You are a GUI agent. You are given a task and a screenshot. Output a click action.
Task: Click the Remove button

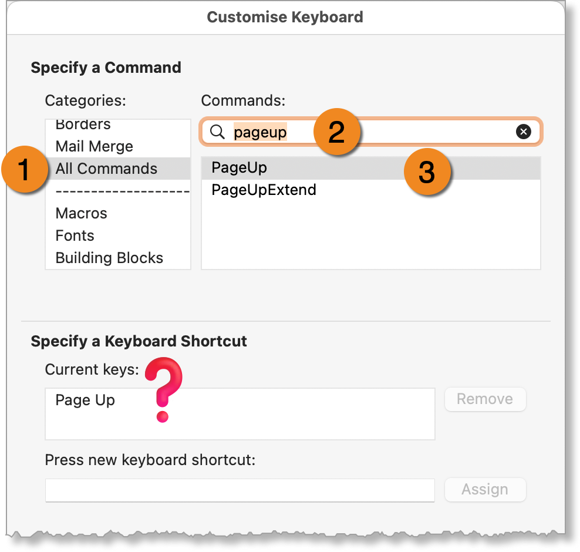(485, 399)
